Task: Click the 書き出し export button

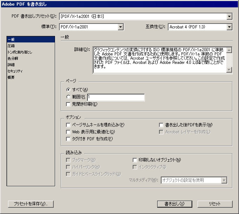Action: click(x=174, y=204)
